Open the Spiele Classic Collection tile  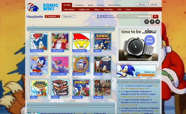click(x=103, y=41)
